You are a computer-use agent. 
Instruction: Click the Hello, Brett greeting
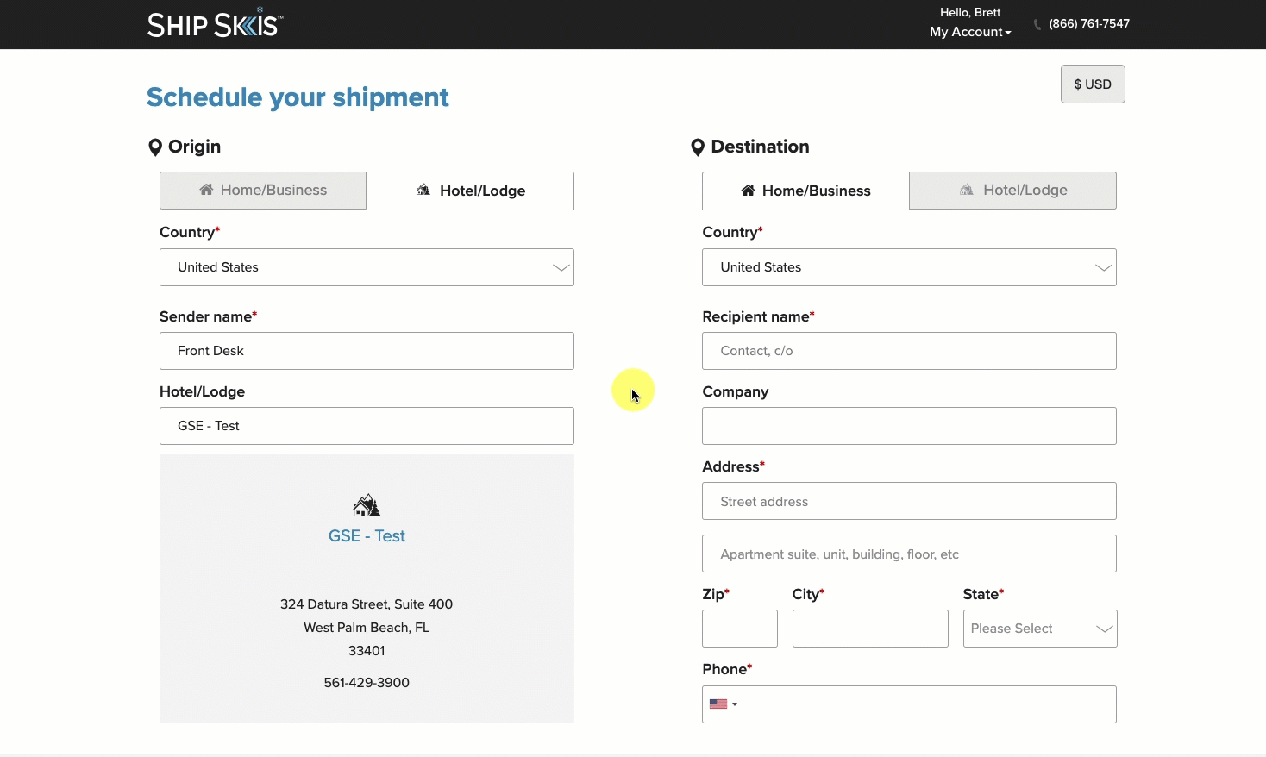(x=970, y=13)
